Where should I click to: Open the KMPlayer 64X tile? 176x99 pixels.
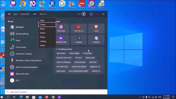pos(61,40)
